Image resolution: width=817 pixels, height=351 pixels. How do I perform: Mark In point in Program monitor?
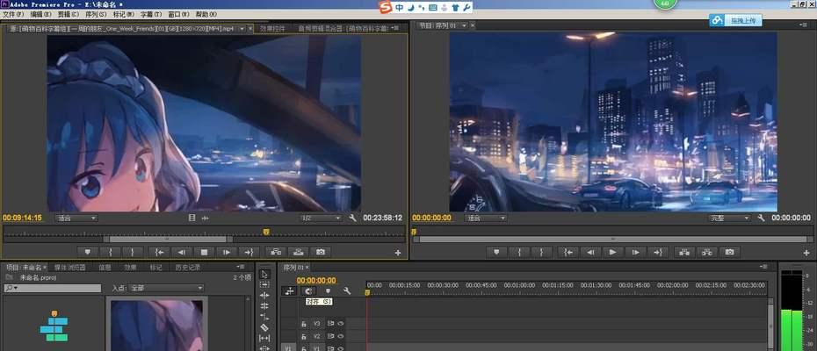coord(519,252)
